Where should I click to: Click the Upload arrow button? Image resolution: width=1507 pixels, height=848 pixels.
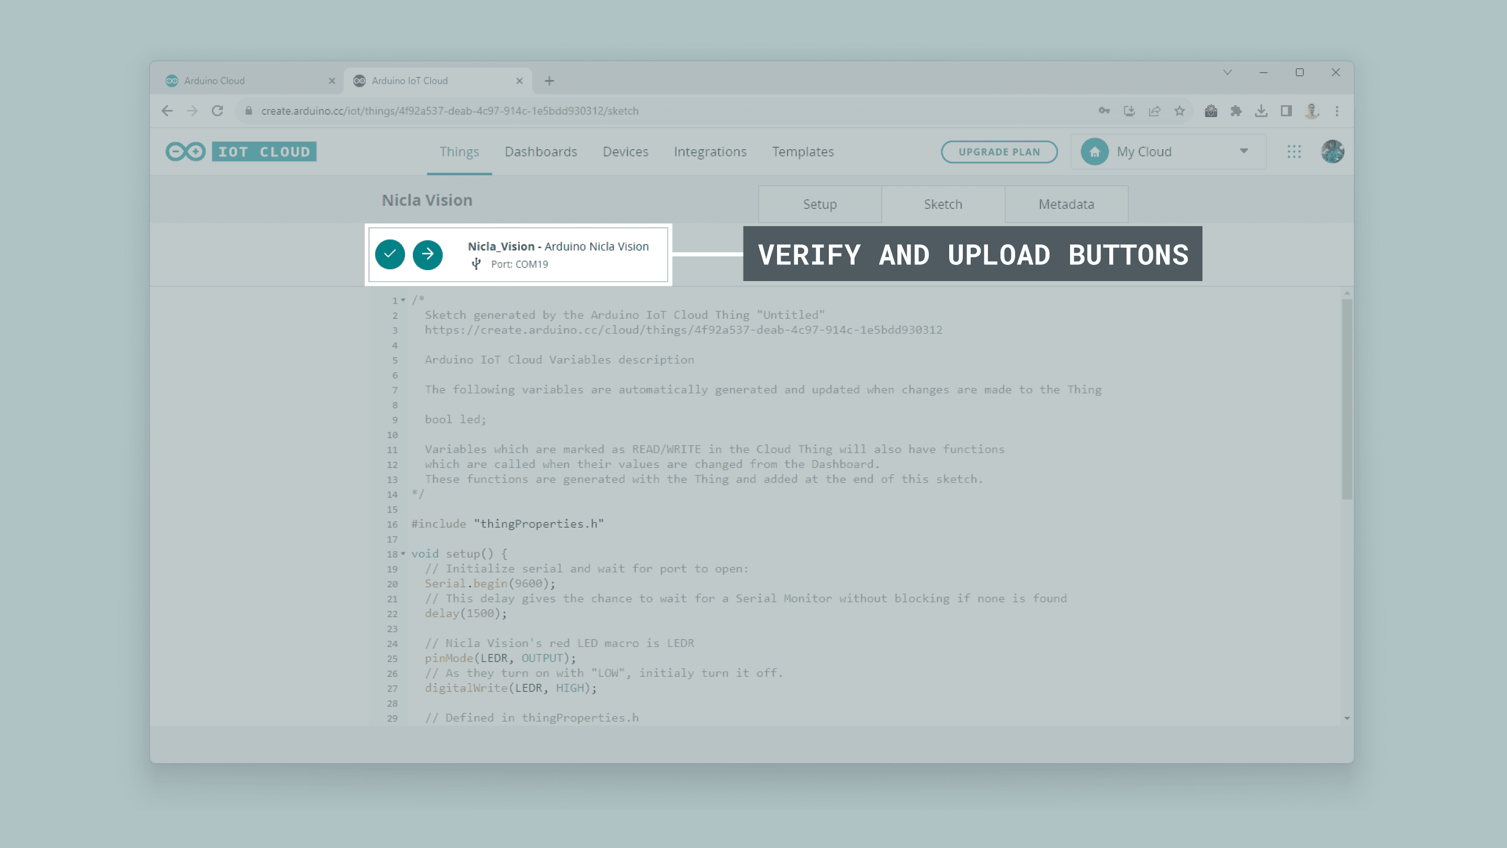click(428, 254)
